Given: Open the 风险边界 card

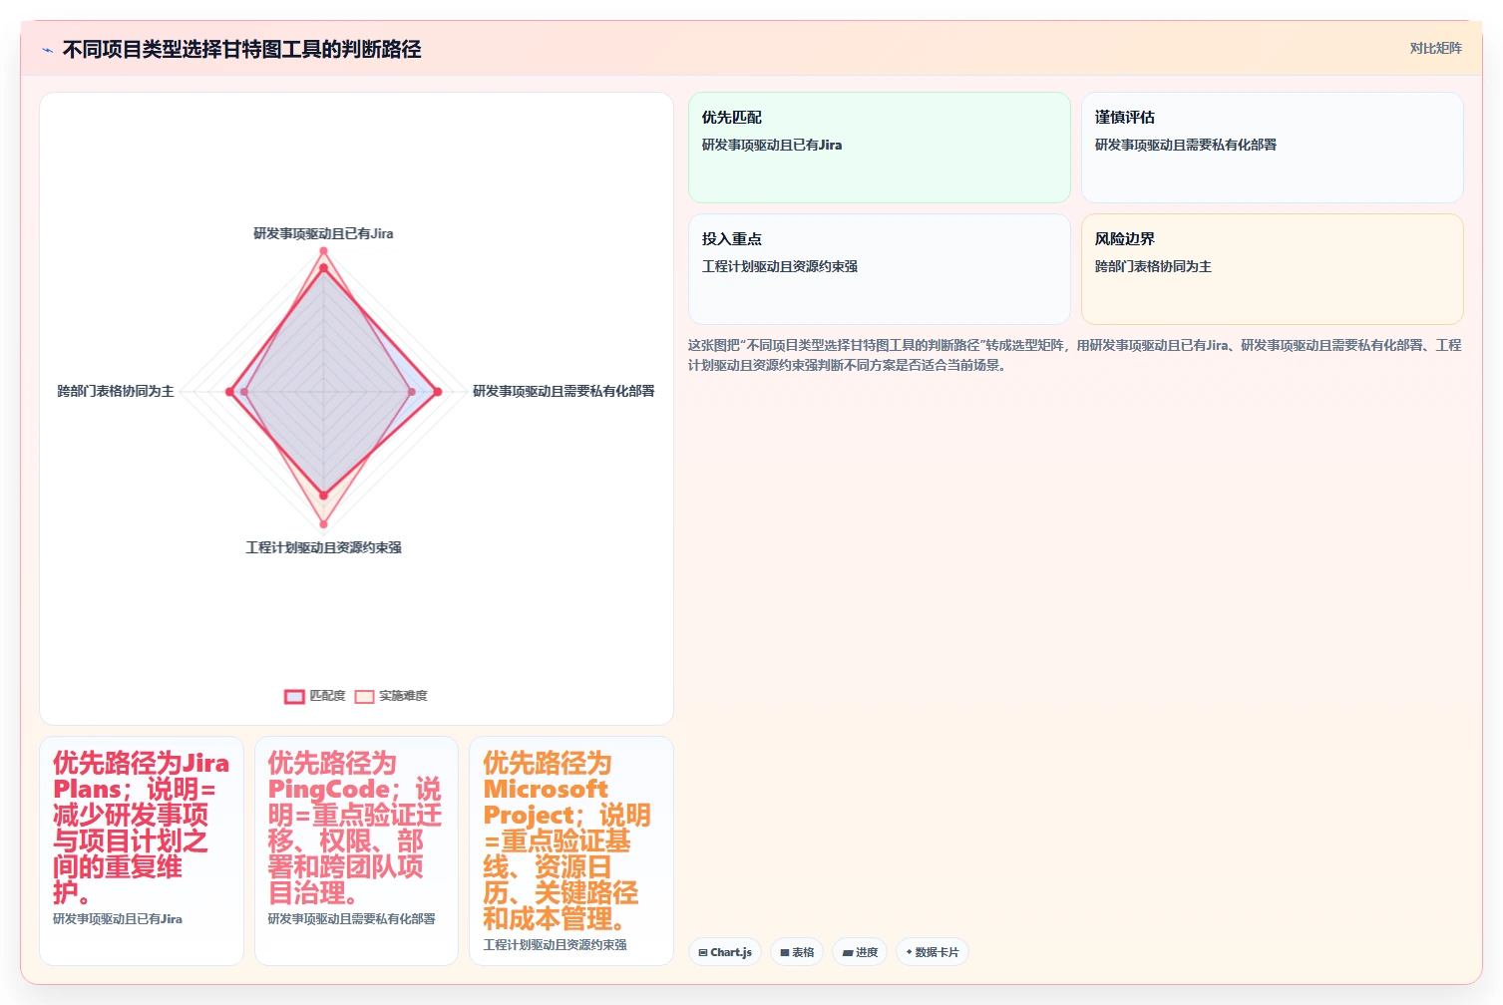Looking at the screenshot, I should (x=1273, y=269).
